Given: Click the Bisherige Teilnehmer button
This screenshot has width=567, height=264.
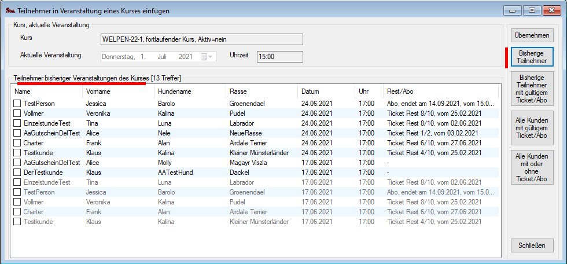Looking at the screenshot, I should point(532,57).
